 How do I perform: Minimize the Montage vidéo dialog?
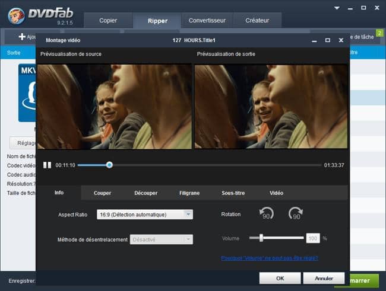314,40
